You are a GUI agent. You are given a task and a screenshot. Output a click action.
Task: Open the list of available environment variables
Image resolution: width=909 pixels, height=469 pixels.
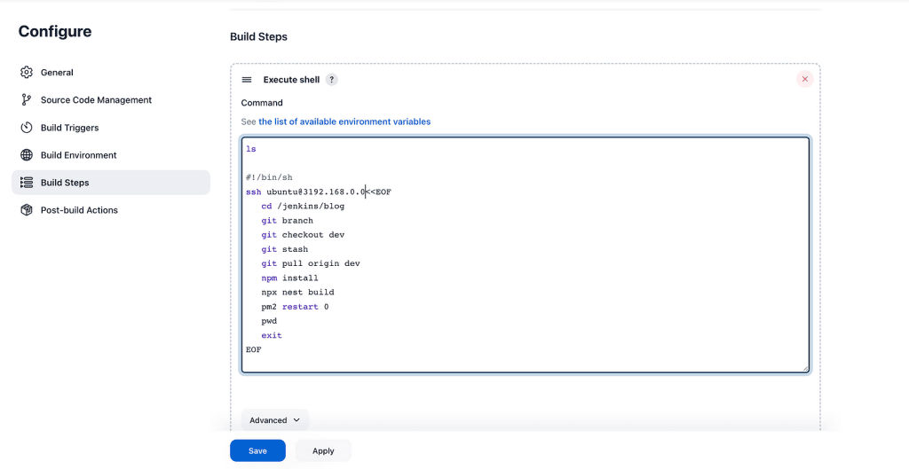[x=344, y=121]
